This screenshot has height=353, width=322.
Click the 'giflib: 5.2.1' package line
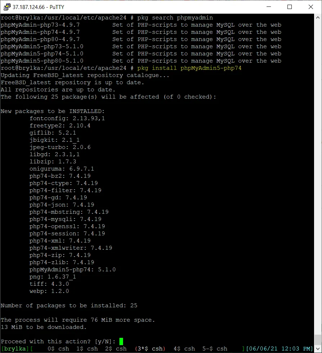point(53,133)
